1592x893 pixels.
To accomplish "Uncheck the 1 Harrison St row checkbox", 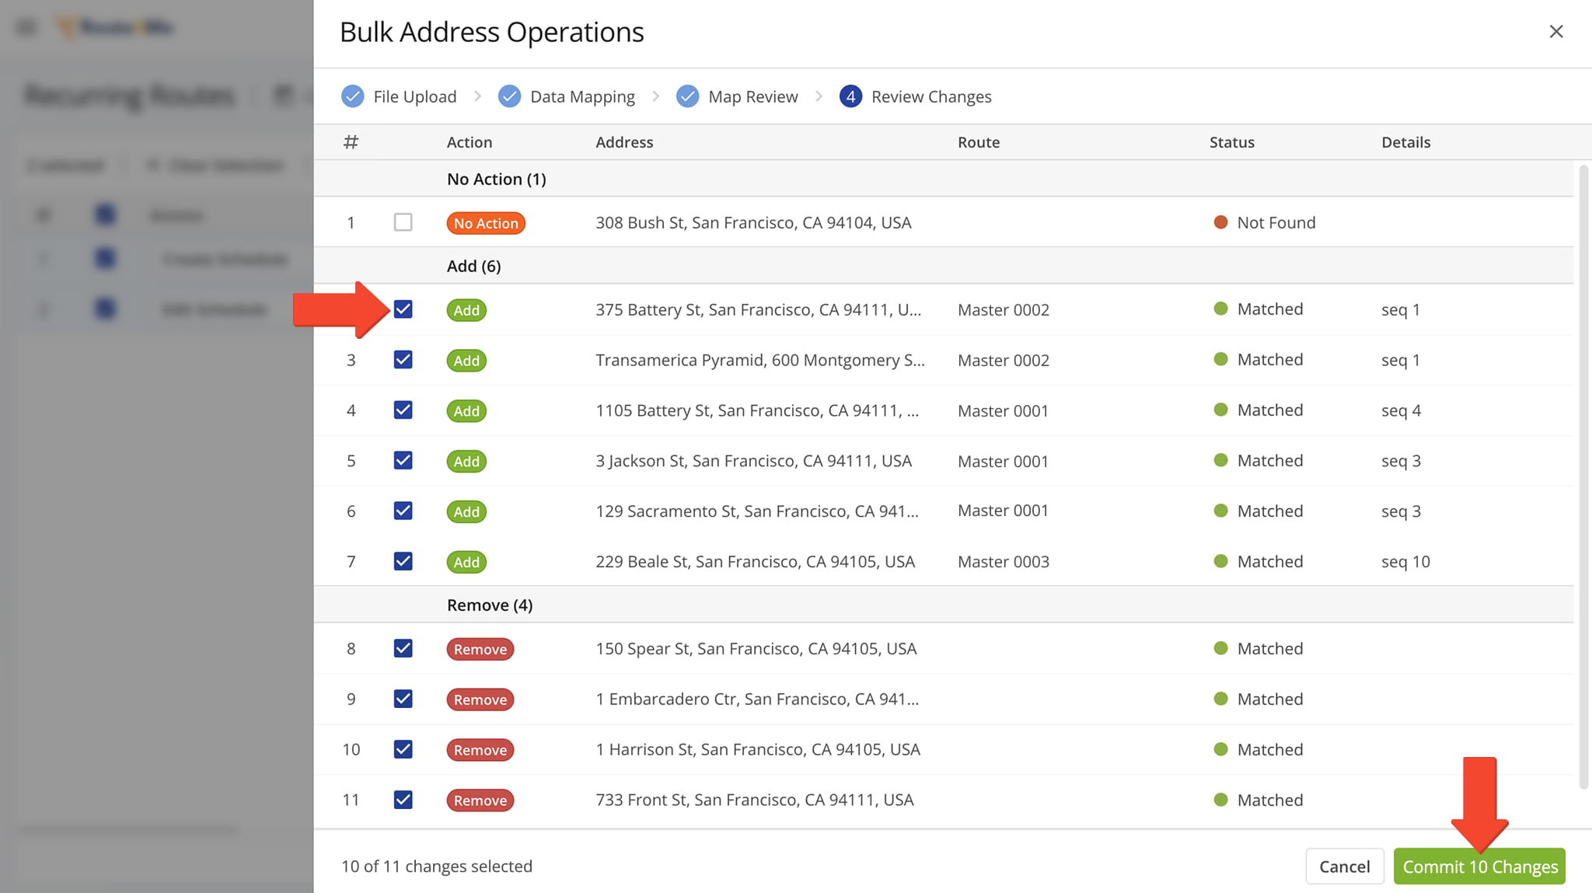I will [403, 749].
